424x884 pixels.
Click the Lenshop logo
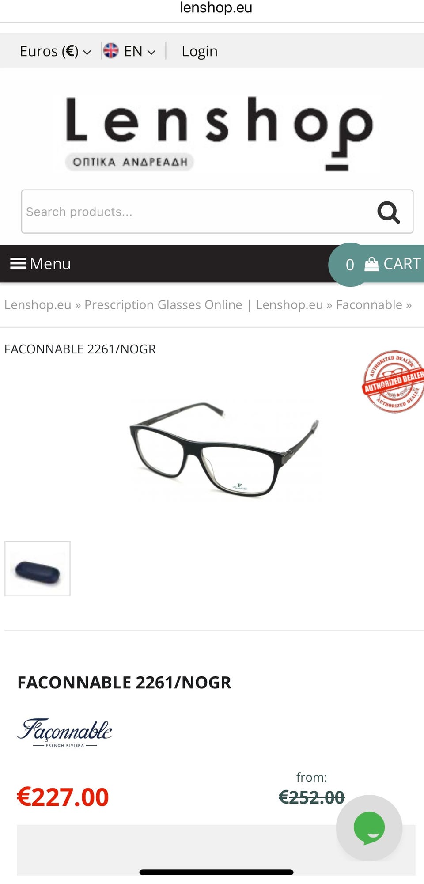click(x=220, y=133)
